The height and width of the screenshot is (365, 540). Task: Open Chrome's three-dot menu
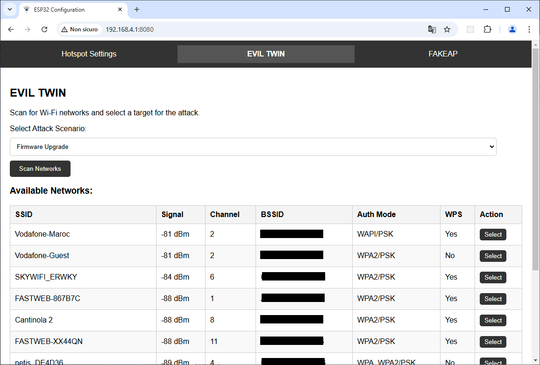[x=529, y=29]
